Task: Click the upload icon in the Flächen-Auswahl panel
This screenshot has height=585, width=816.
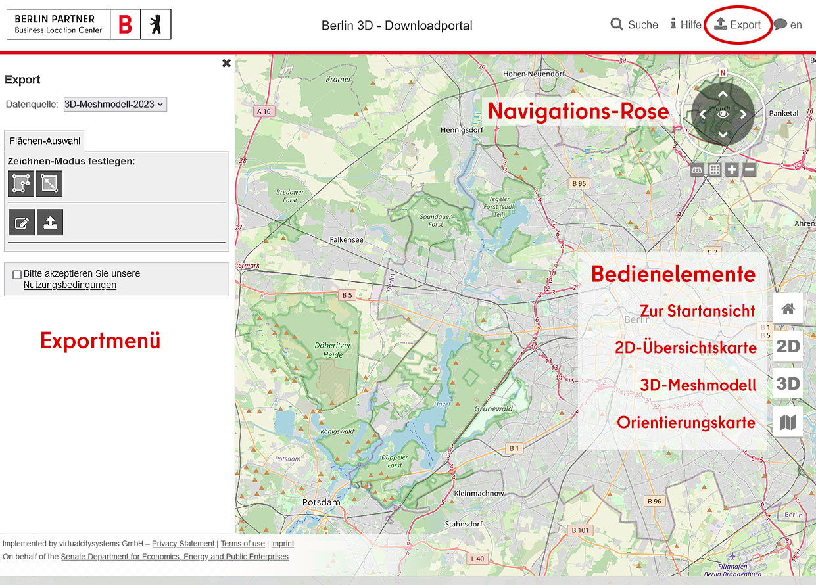Action: (x=49, y=223)
